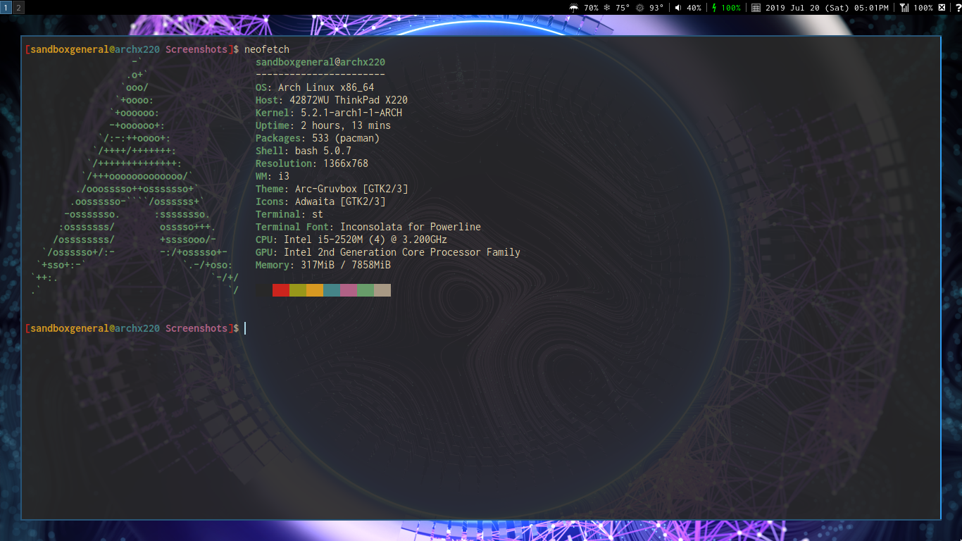Switch to i3 workspace 2

pos(18,7)
